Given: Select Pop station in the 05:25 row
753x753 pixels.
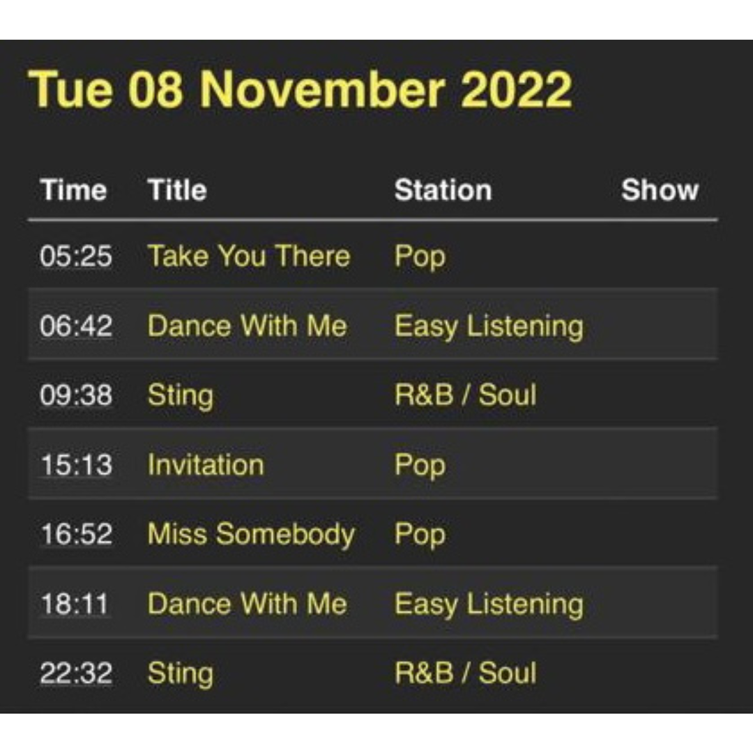Looking at the screenshot, I should coord(420,257).
